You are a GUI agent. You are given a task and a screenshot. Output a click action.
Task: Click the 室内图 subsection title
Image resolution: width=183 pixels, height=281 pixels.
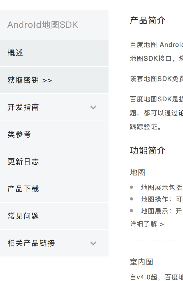coord(142,262)
